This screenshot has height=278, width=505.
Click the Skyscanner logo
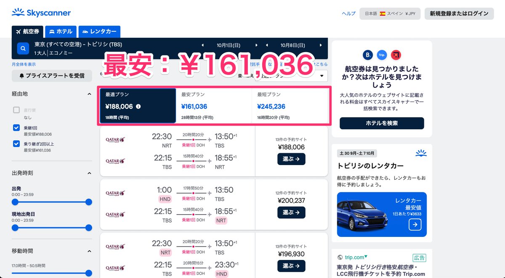coord(41,13)
